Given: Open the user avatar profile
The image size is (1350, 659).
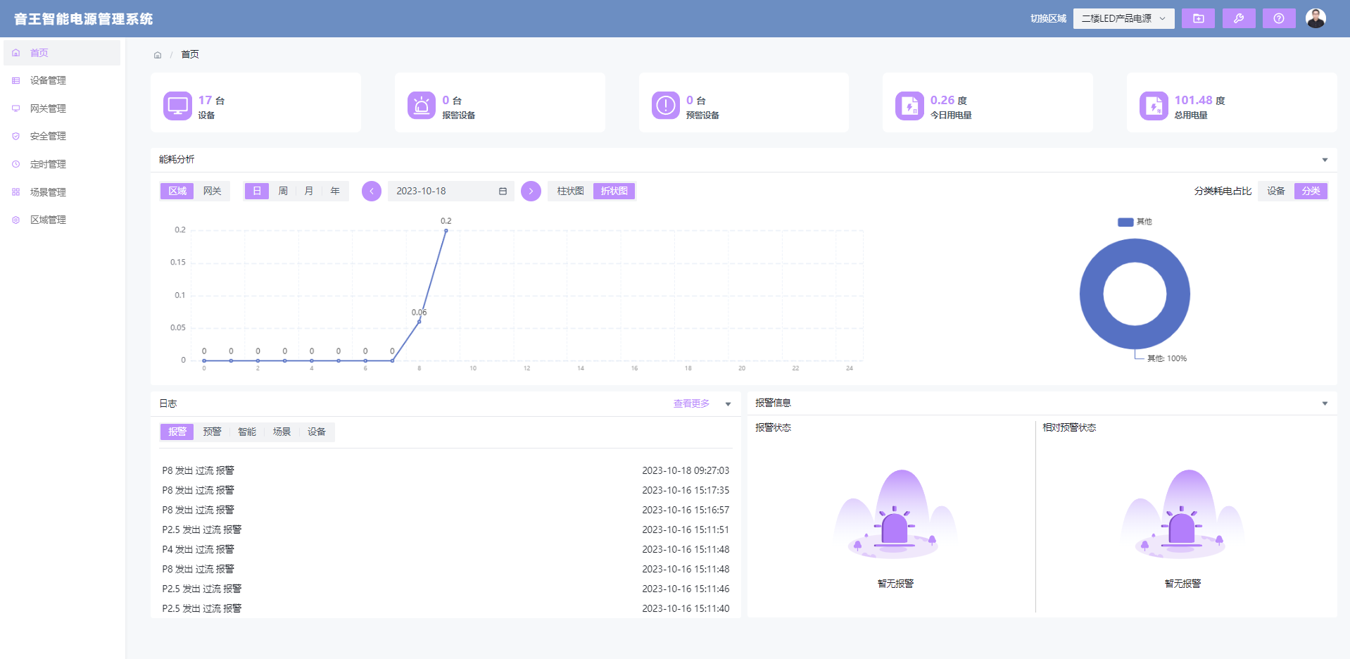Looking at the screenshot, I should pyautogui.click(x=1315, y=19).
